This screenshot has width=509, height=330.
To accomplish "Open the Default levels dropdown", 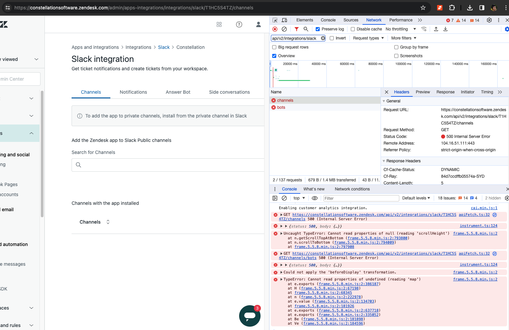I will (x=416, y=198).
